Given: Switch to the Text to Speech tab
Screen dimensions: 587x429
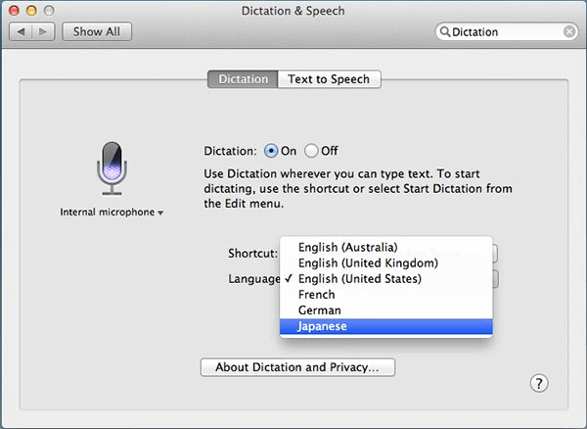Looking at the screenshot, I should tap(329, 79).
